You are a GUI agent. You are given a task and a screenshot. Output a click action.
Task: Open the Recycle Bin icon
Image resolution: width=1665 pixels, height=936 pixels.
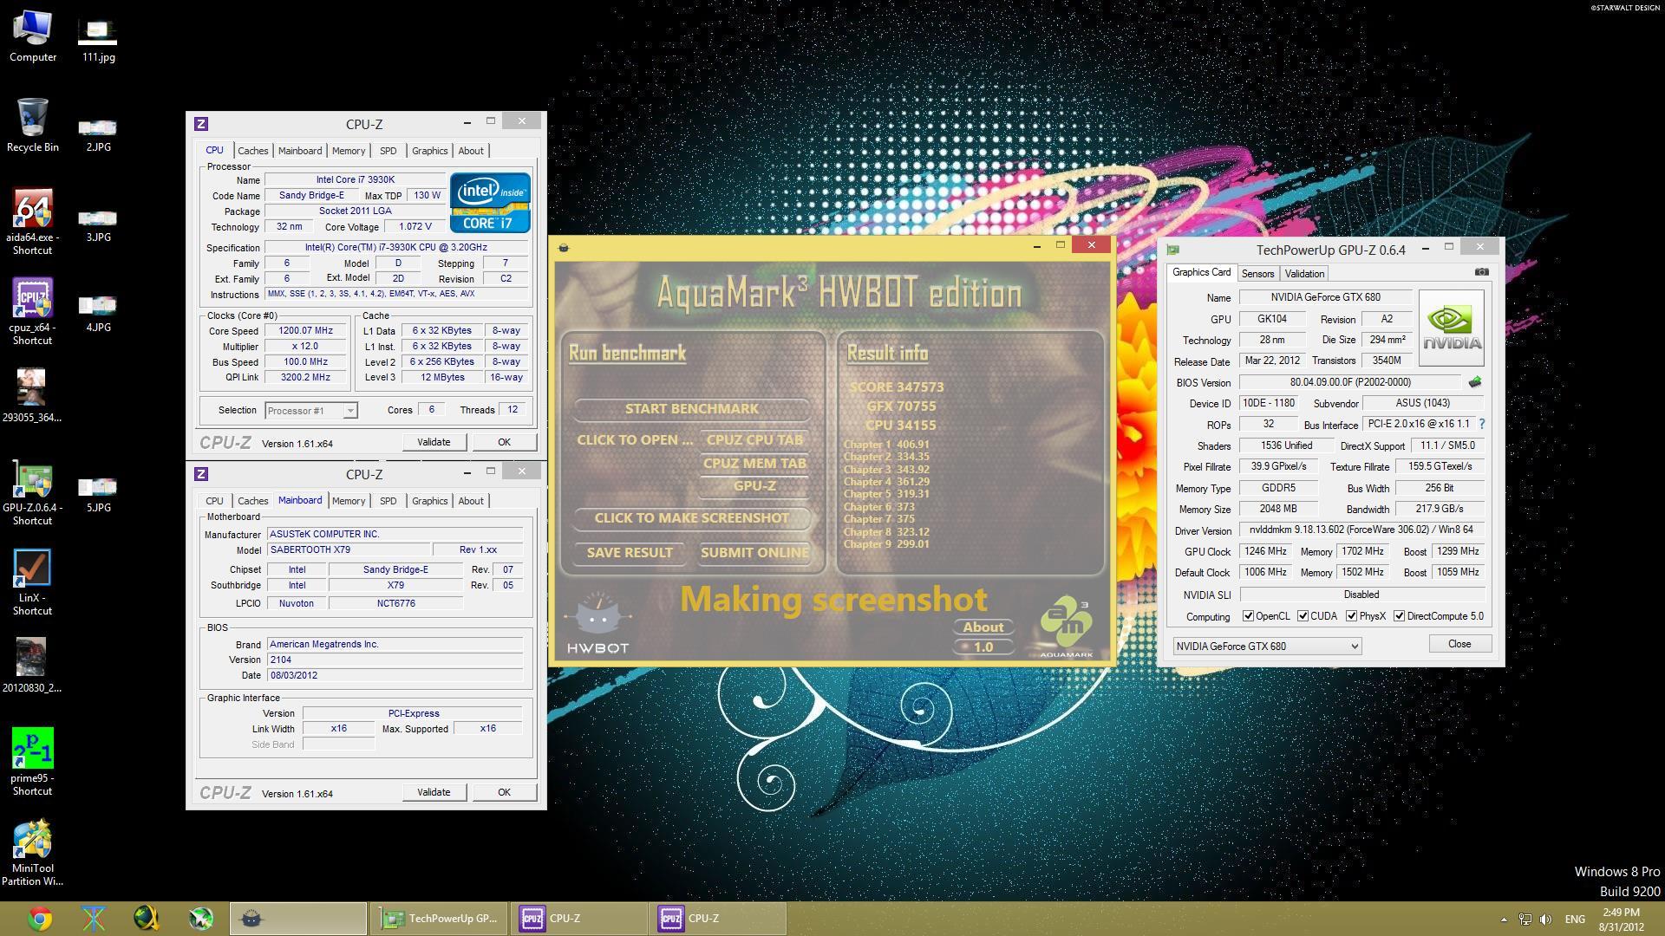[x=33, y=127]
